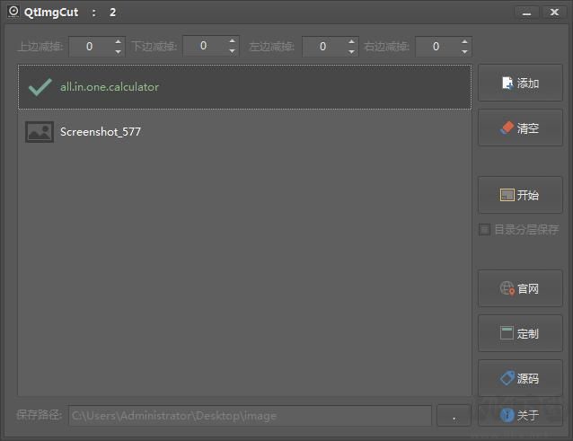Minimize the QtImgCut window
The width and height of the screenshot is (573, 441).
(527, 13)
